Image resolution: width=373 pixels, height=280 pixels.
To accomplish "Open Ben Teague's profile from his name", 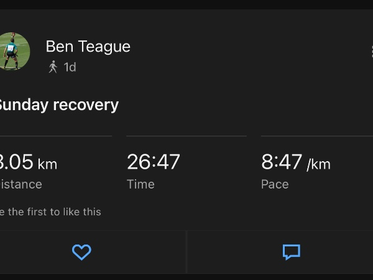I will (x=88, y=46).
